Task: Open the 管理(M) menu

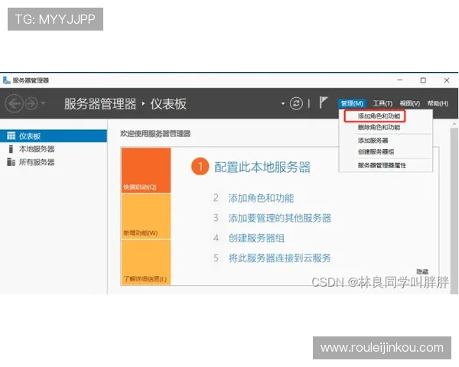Action: [352, 103]
